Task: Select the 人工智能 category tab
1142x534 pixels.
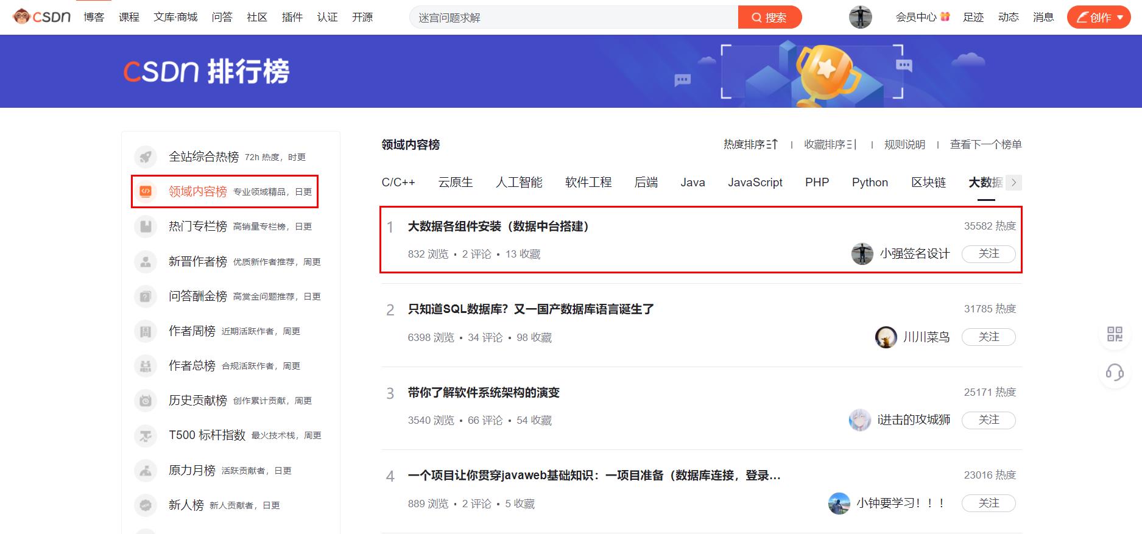Action: click(519, 182)
